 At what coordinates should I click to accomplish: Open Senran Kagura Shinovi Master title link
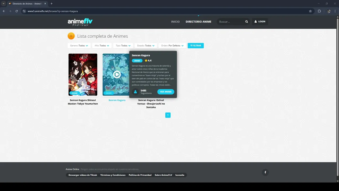tap(83, 102)
